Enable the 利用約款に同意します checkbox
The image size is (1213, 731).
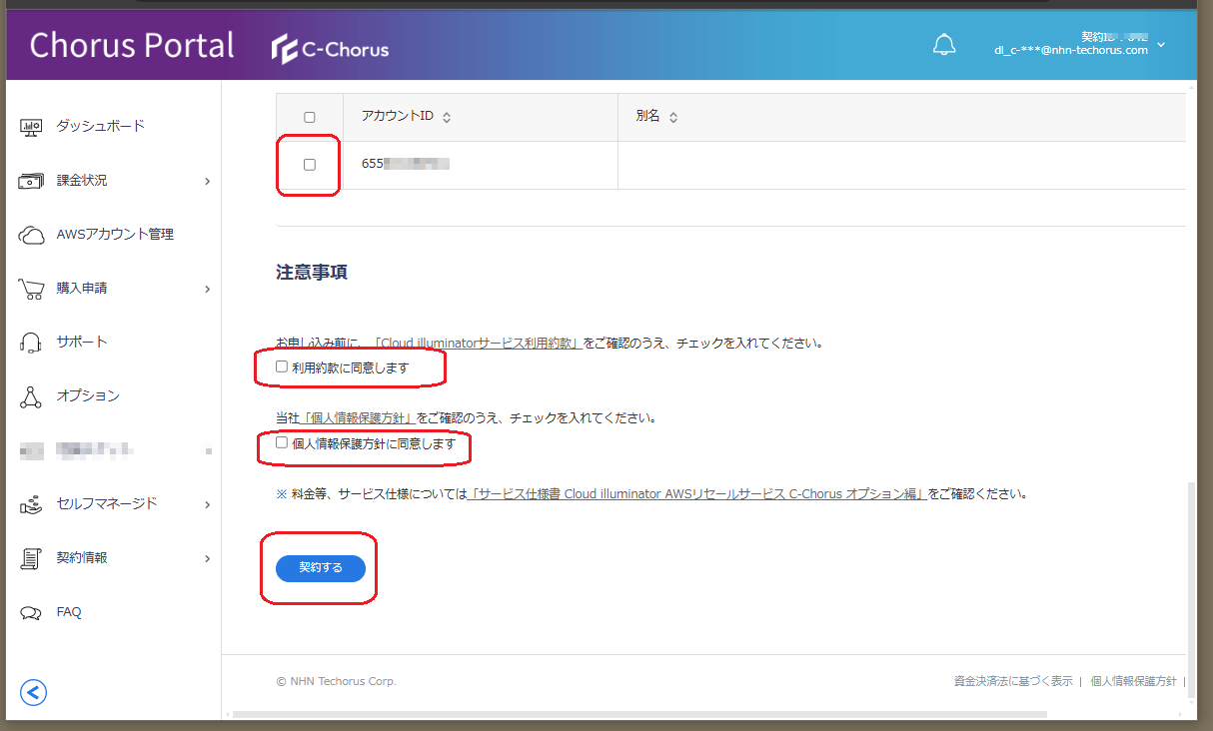[x=282, y=366]
